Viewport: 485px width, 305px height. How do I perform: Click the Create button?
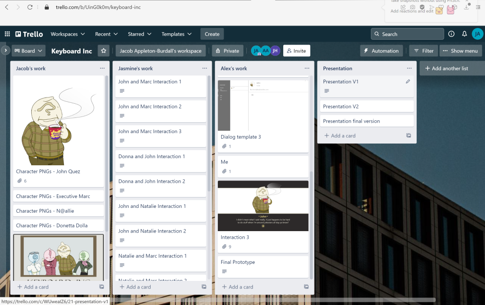(212, 34)
